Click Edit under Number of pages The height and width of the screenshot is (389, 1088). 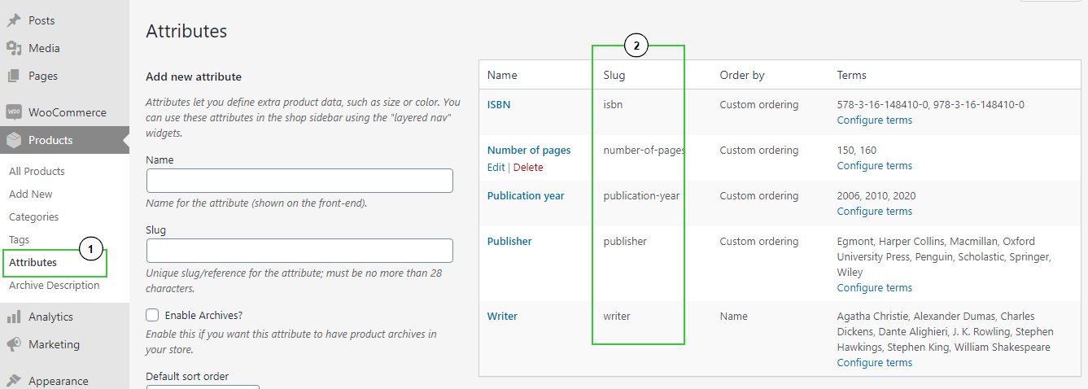(x=496, y=167)
